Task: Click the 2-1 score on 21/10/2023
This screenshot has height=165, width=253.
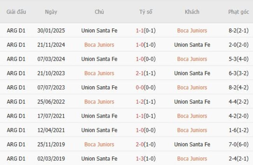Action: pyautogui.click(x=140, y=73)
